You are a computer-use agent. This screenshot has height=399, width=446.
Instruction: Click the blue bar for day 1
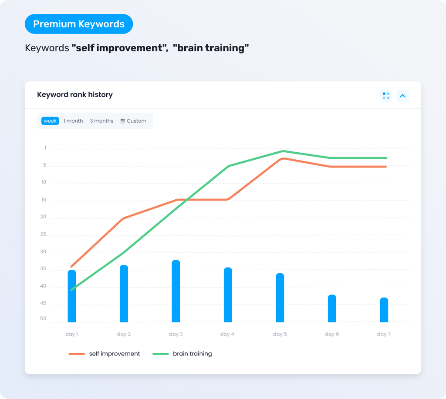click(x=72, y=296)
